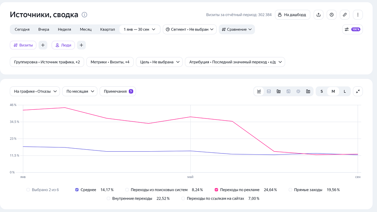The height and width of the screenshot is (212, 377).
Task: Copy report link via chain icon
Action: [344, 15]
